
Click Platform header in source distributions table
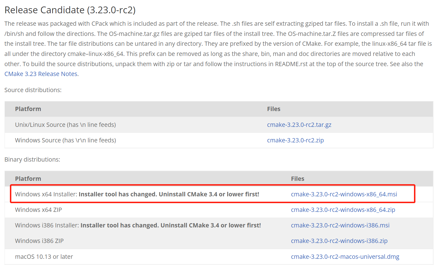[28, 109]
